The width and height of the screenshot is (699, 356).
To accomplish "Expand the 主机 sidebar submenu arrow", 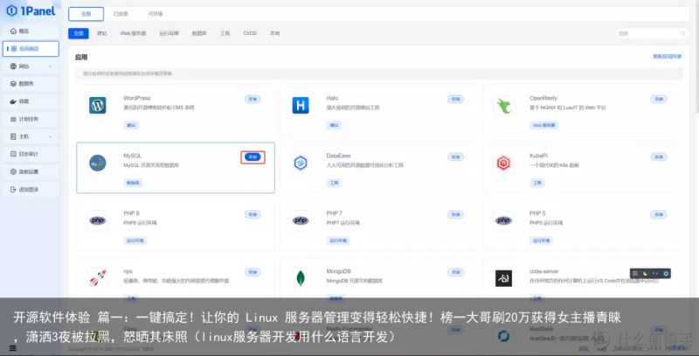I will click(x=50, y=137).
